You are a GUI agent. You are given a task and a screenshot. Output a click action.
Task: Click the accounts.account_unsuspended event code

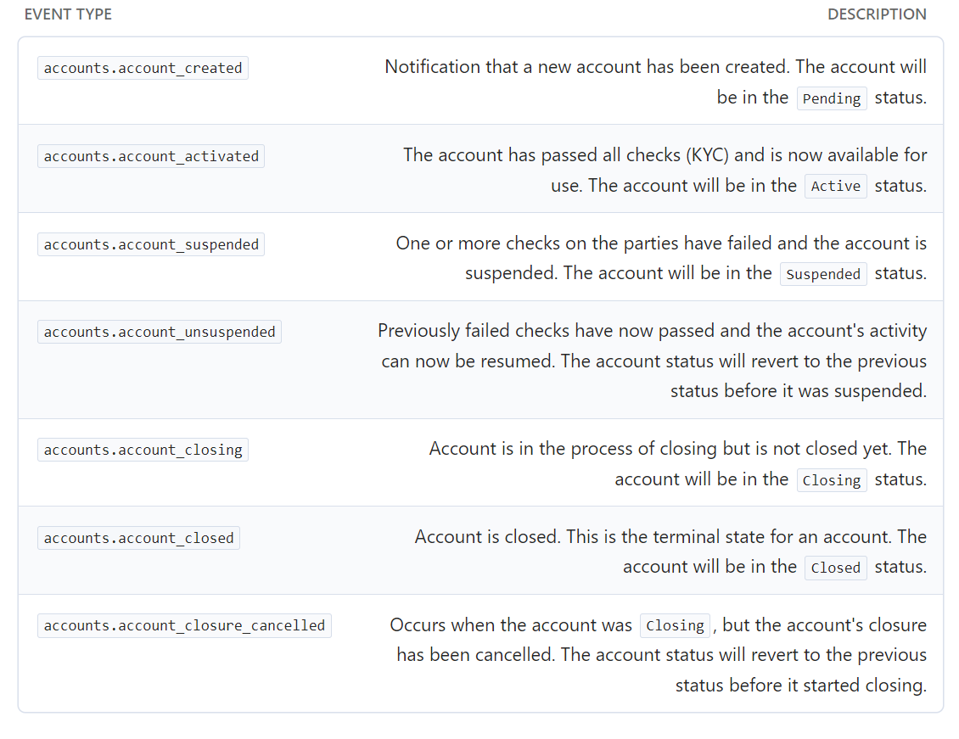point(160,332)
